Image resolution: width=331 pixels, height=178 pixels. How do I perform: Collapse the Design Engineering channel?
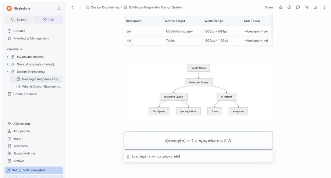point(8,72)
